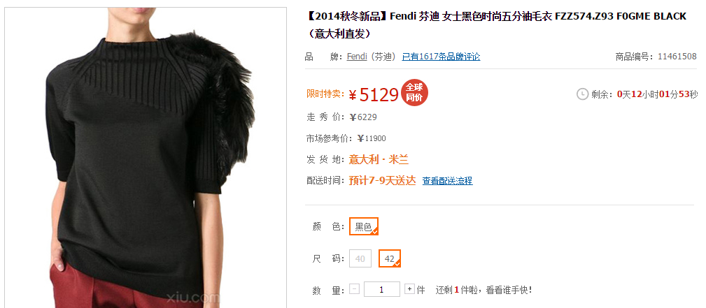Viewport: 706px width, 308px height.
Task: Choose size 42
Action: pos(390,258)
